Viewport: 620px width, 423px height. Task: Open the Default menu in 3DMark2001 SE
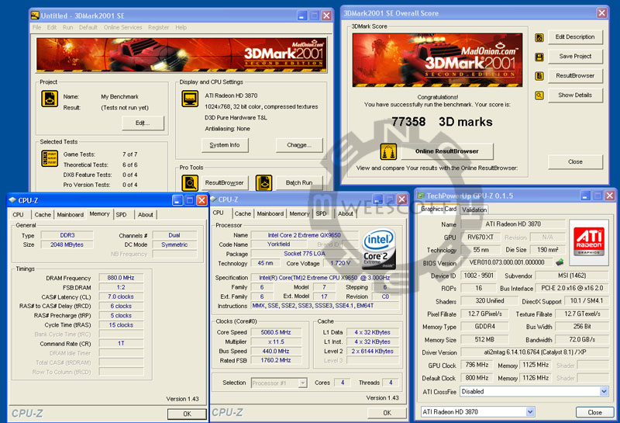[x=88, y=27]
